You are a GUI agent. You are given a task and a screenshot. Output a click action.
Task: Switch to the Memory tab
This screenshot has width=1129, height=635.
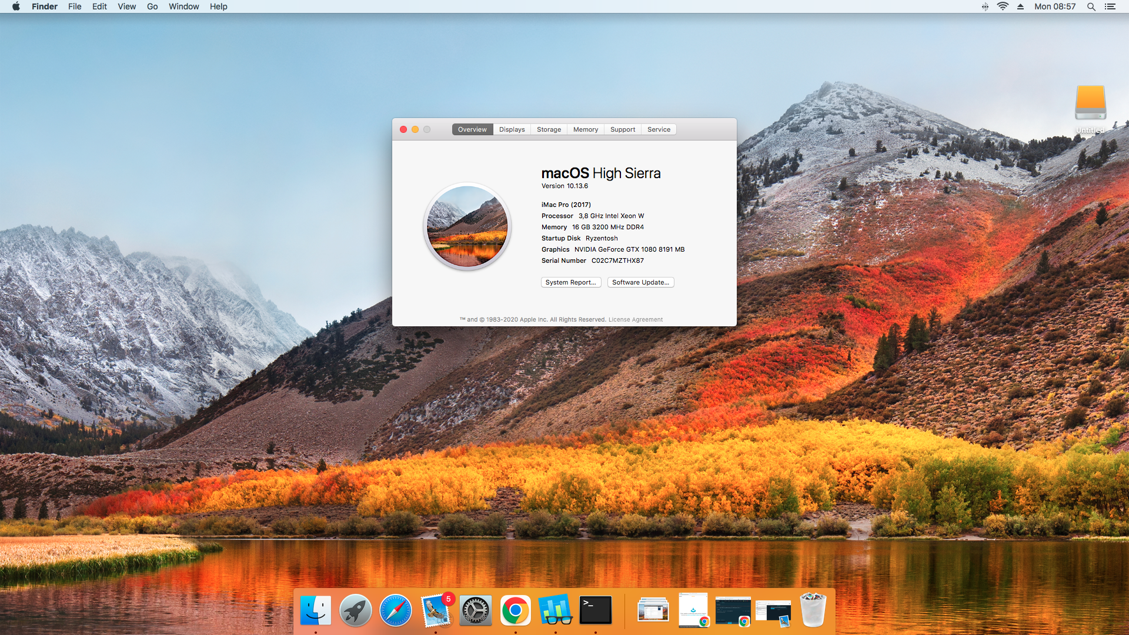[x=585, y=129]
